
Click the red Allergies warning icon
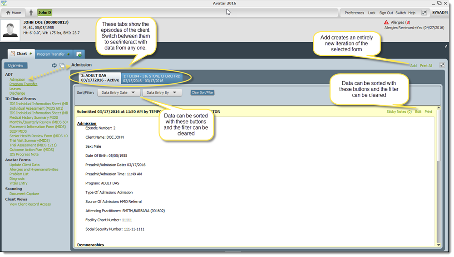pos(386,22)
